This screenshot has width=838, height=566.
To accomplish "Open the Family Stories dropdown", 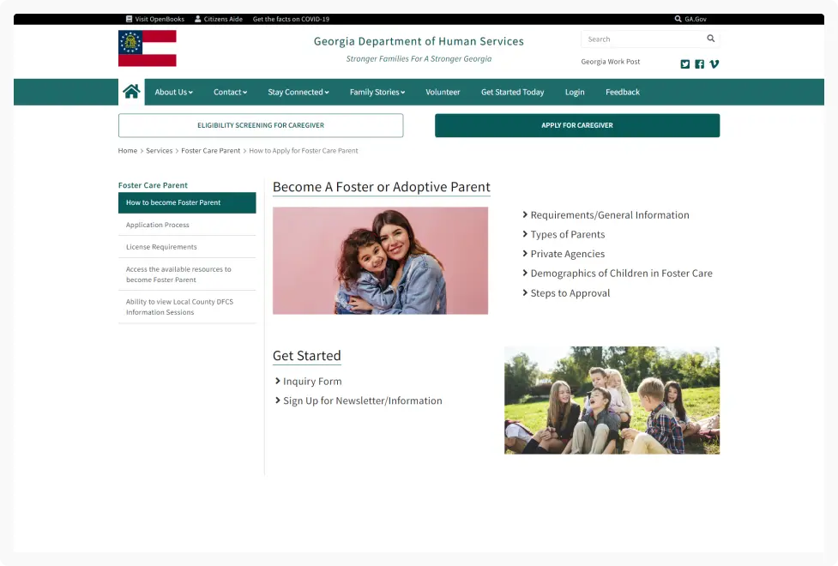I will tap(377, 93).
